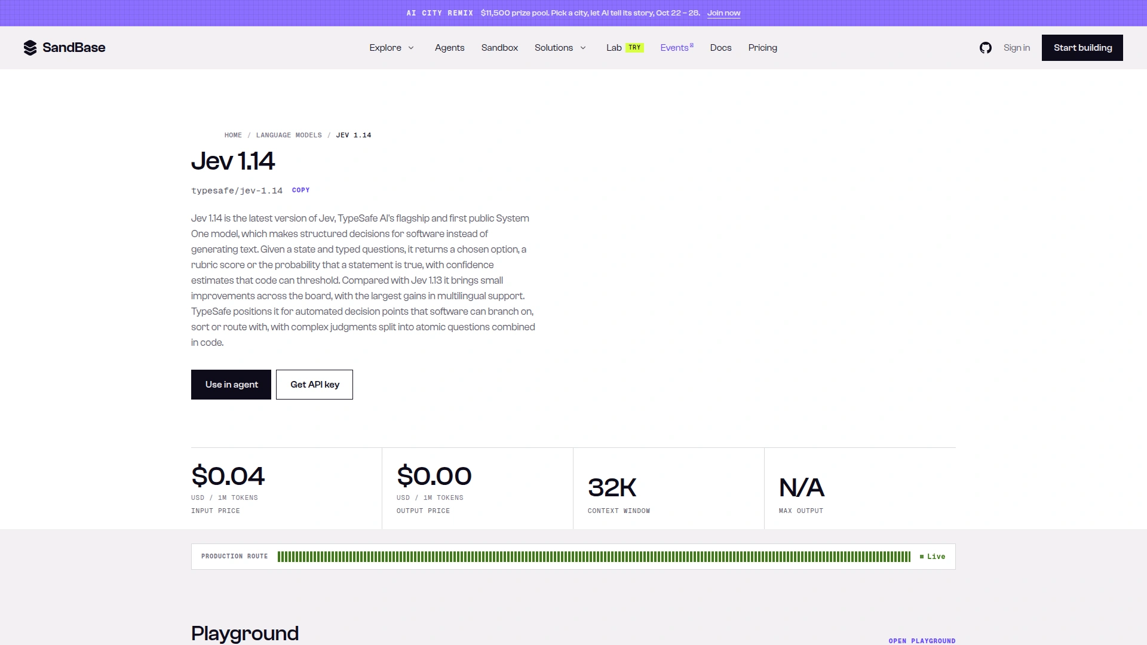Click the Playground section heading

pos(245,633)
